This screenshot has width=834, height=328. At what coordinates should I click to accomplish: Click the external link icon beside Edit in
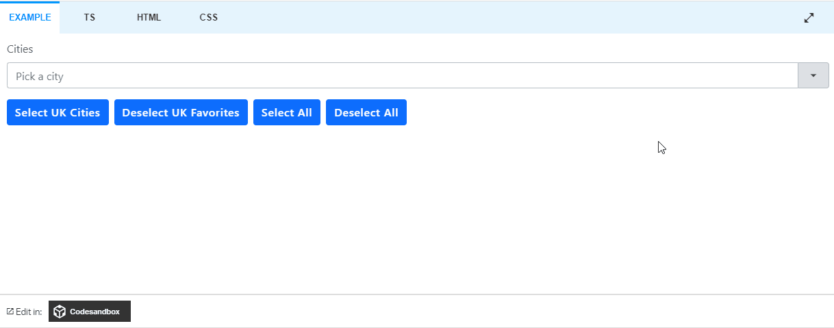click(x=10, y=312)
